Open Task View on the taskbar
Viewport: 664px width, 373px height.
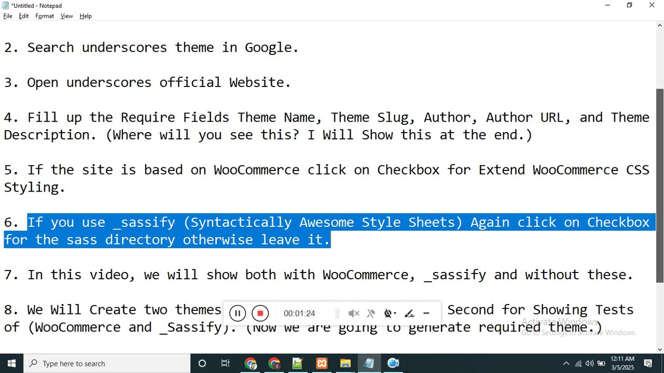click(226, 363)
